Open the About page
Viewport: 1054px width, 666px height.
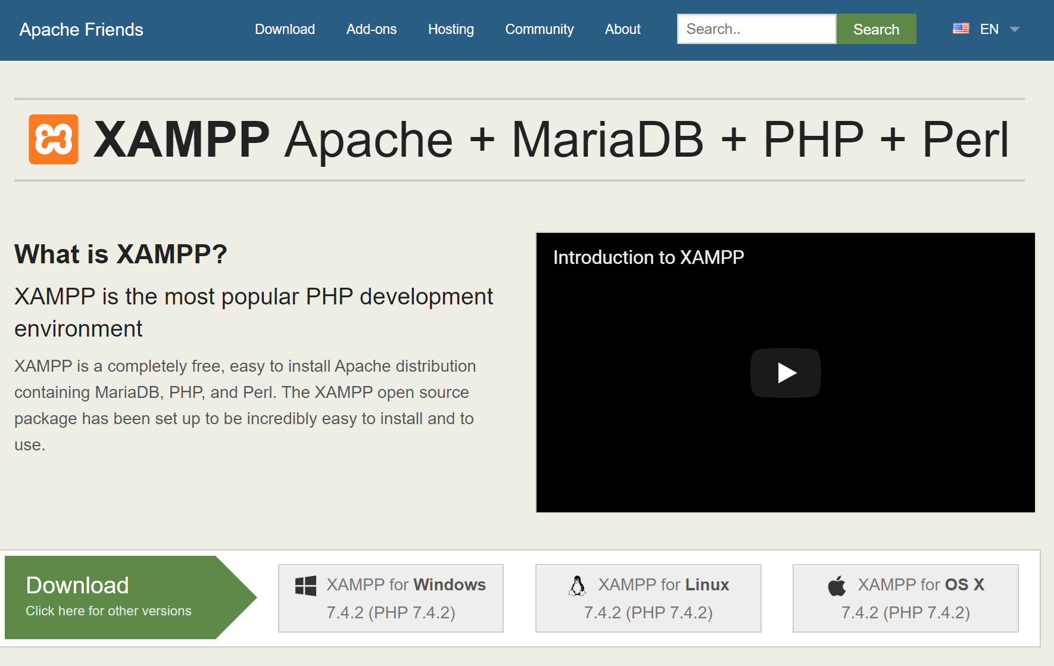622,29
